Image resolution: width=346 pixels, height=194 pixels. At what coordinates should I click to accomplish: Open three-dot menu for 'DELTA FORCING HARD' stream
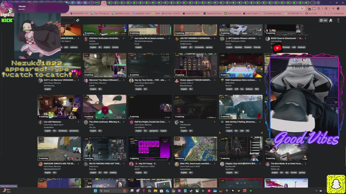click(x=124, y=164)
